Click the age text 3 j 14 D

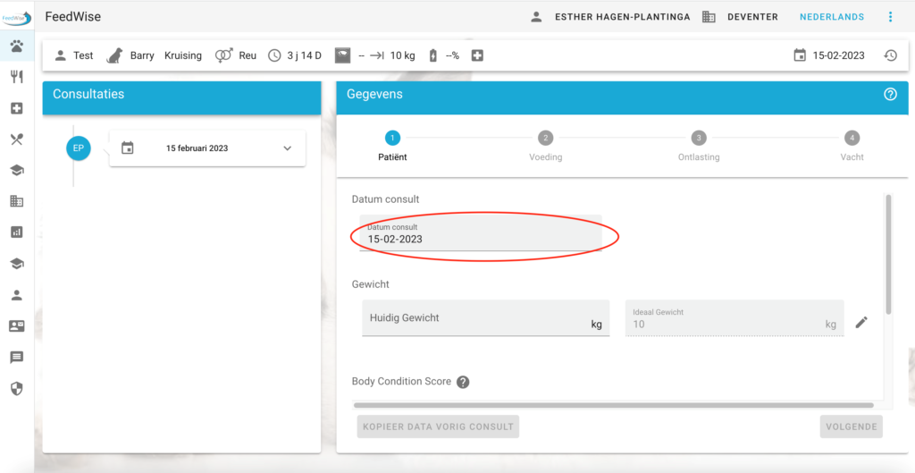(x=304, y=56)
